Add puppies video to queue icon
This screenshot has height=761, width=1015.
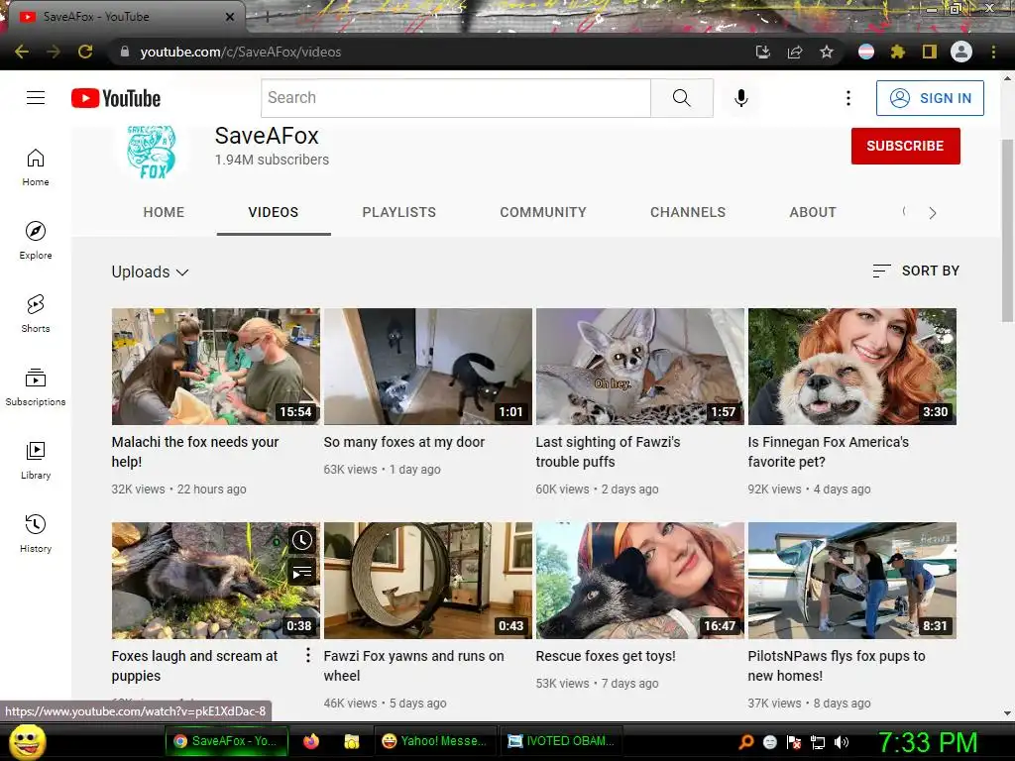tap(302, 572)
